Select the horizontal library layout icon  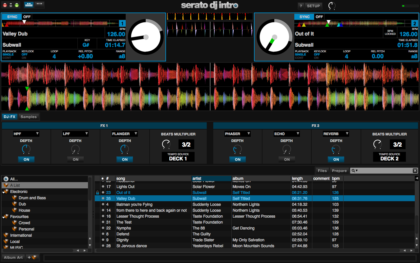coord(29,5)
